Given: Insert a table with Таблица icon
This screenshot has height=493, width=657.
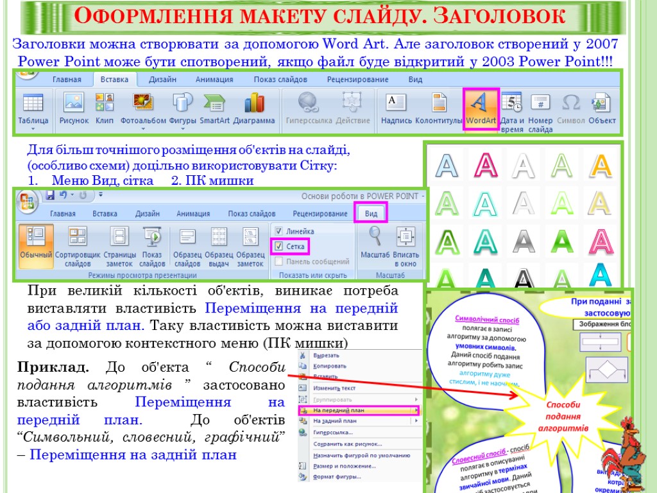Looking at the screenshot, I should [33, 108].
